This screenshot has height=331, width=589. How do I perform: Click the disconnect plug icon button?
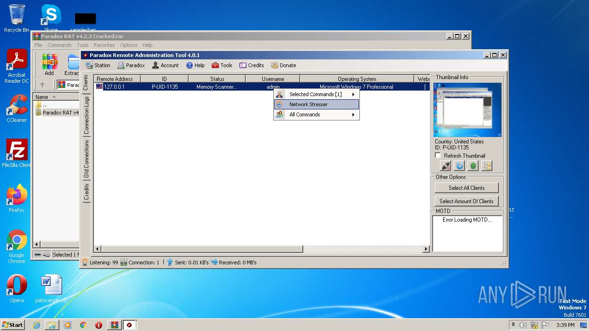pos(445,166)
